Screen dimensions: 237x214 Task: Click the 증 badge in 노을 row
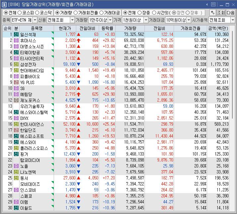16,166
